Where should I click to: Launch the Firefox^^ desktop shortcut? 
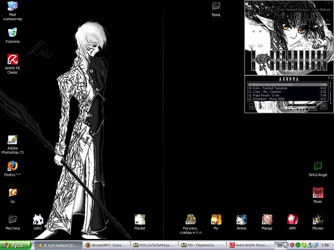click(x=12, y=169)
